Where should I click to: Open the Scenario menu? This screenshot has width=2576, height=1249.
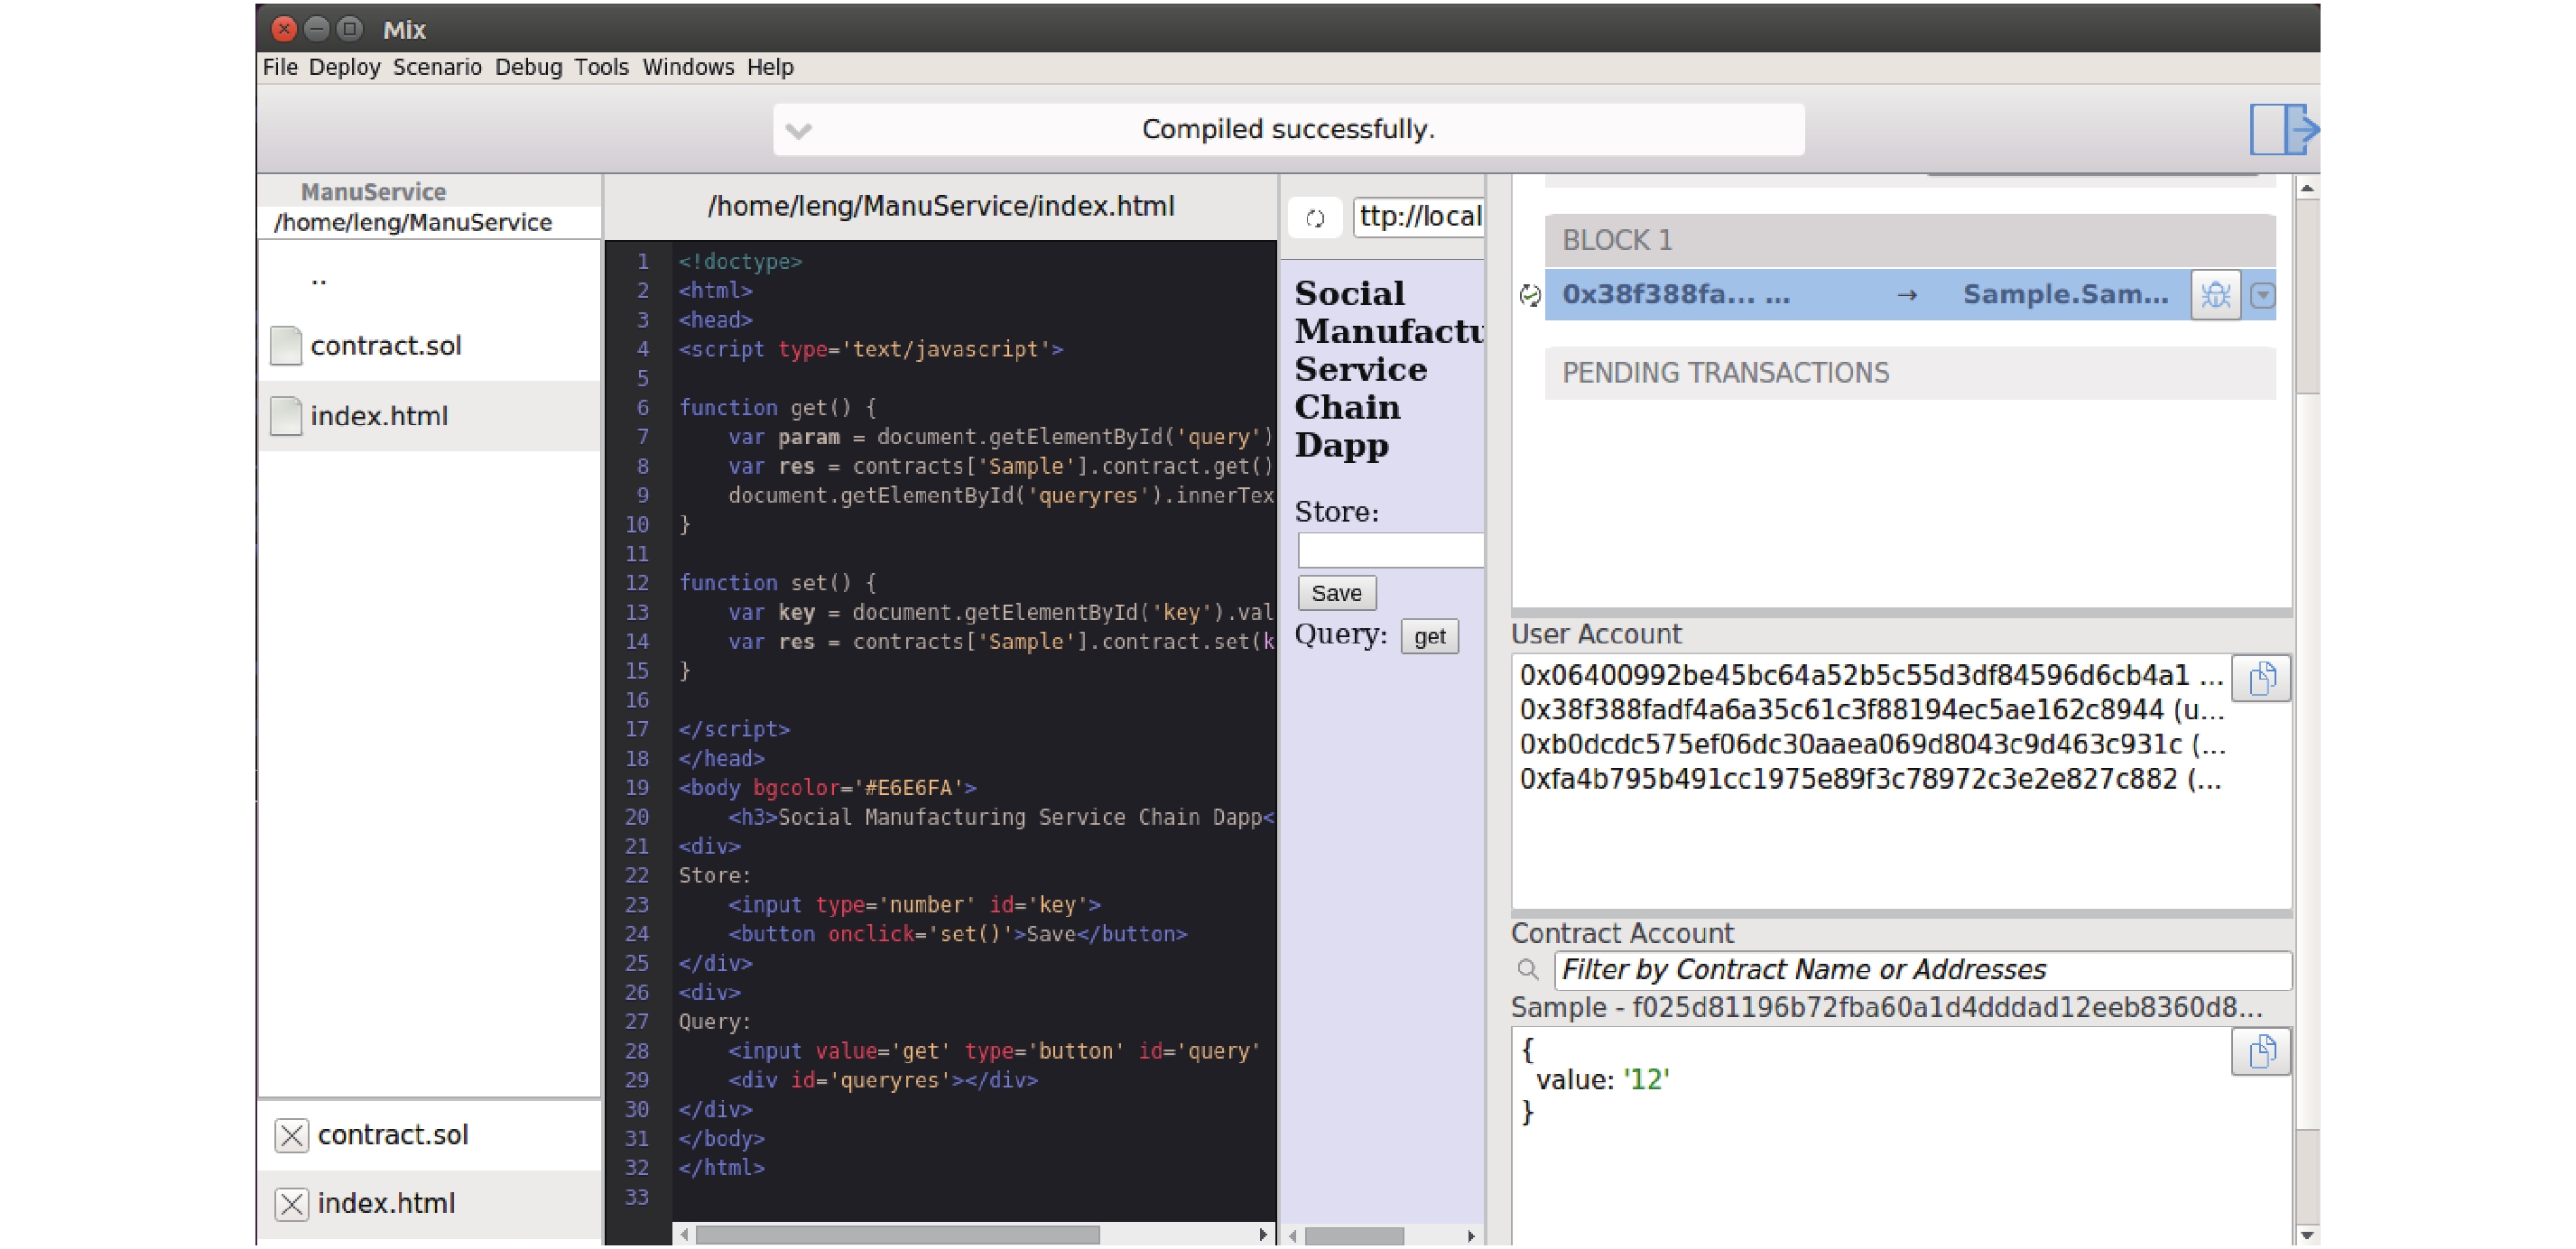click(437, 67)
